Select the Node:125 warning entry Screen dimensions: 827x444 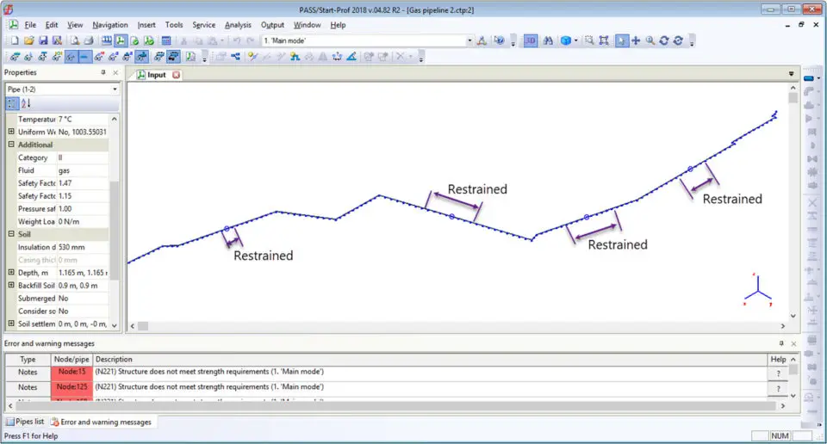tap(72, 387)
